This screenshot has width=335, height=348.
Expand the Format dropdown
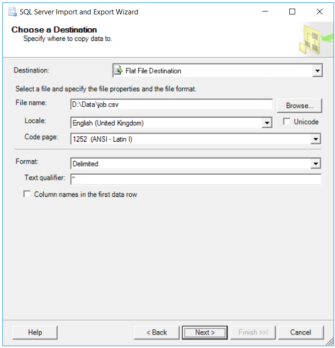tap(315, 164)
